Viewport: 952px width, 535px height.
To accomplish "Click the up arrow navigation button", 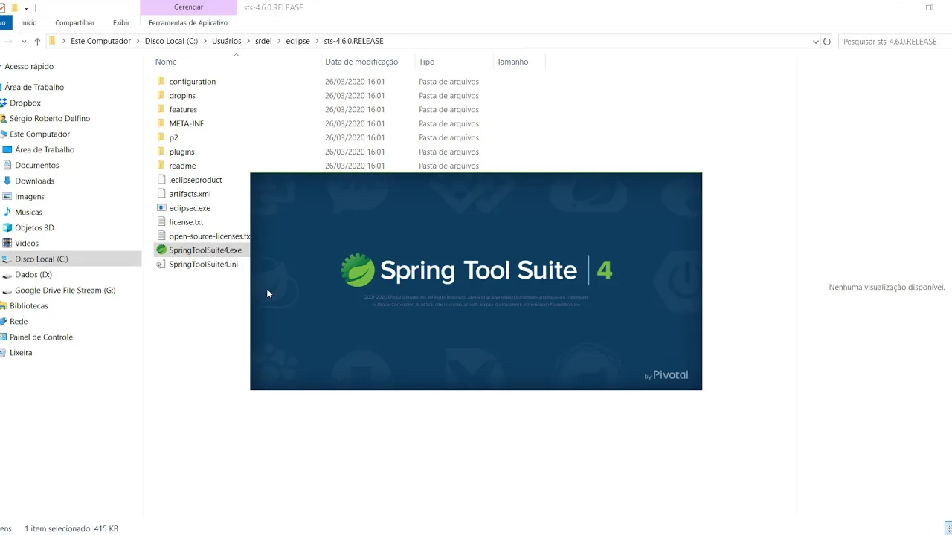I will tap(37, 42).
